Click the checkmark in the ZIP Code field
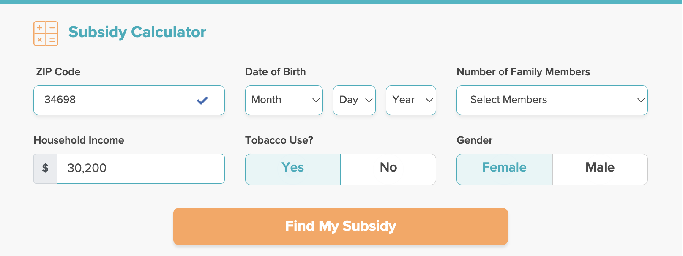This screenshot has width=683, height=256. [202, 100]
